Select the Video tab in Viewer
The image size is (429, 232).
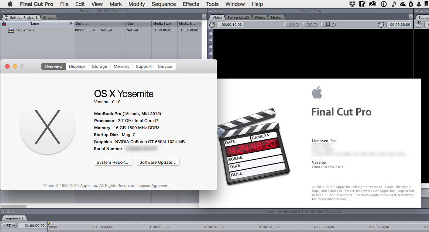(217, 17)
